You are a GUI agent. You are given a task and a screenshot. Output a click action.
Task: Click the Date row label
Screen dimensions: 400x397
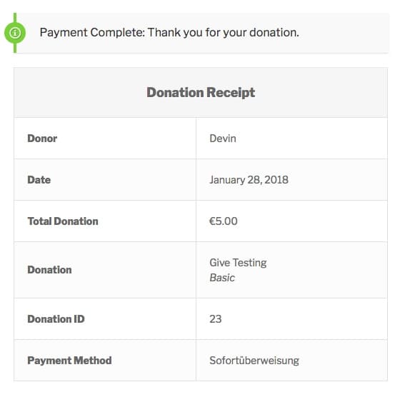[x=39, y=180]
